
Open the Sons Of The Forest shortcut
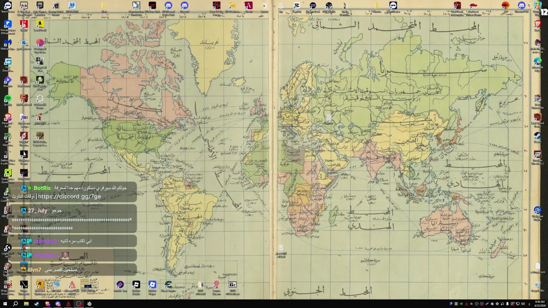click(x=217, y=8)
